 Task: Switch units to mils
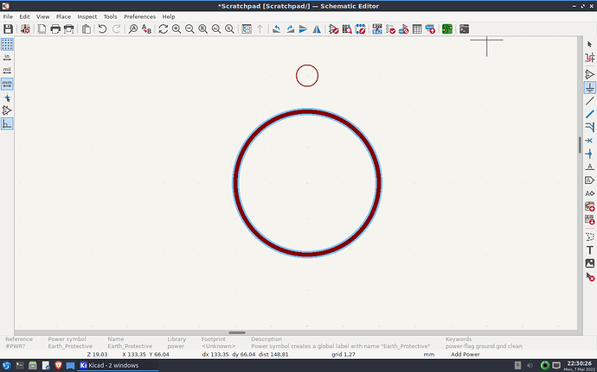click(x=7, y=71)
